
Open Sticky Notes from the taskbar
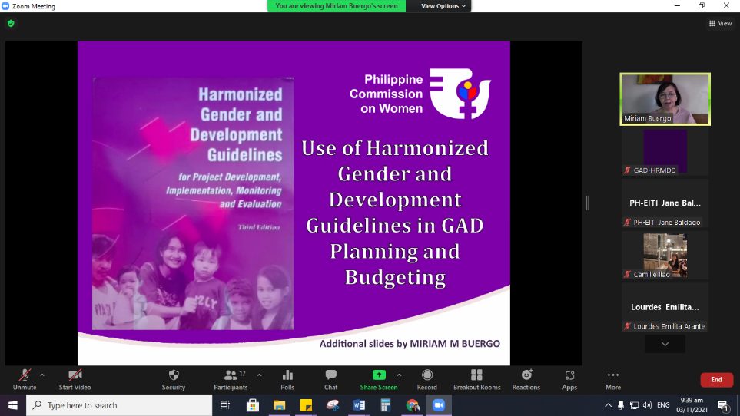pyautogui.click(x=306, y=405)
